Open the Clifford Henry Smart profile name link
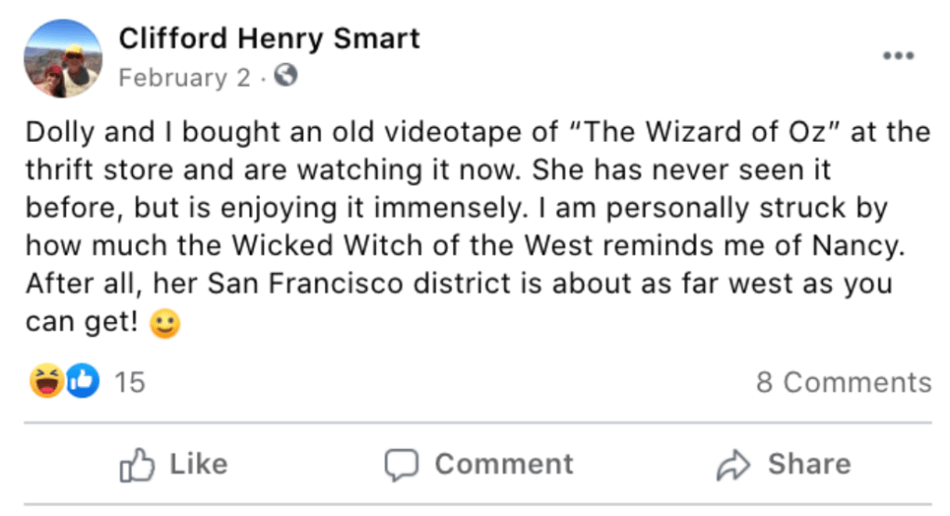Screen dimensions: 950x516 (269, 39)
